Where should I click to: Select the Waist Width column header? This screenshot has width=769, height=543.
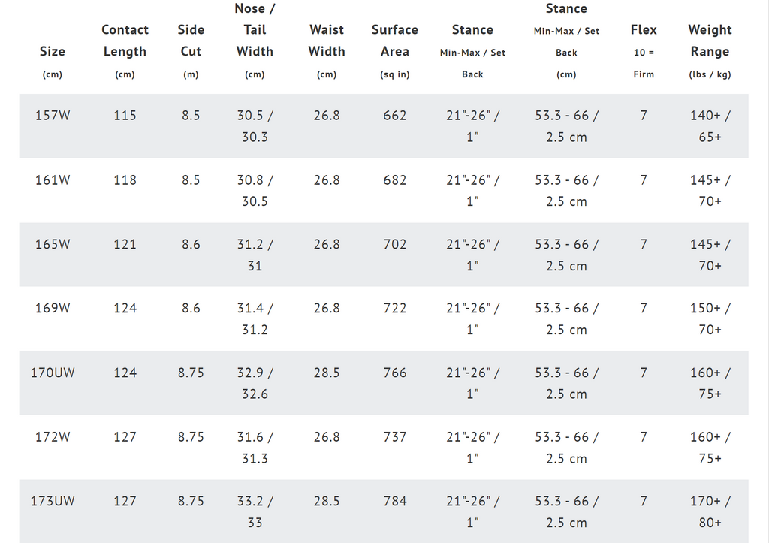[x=327, y=51]
